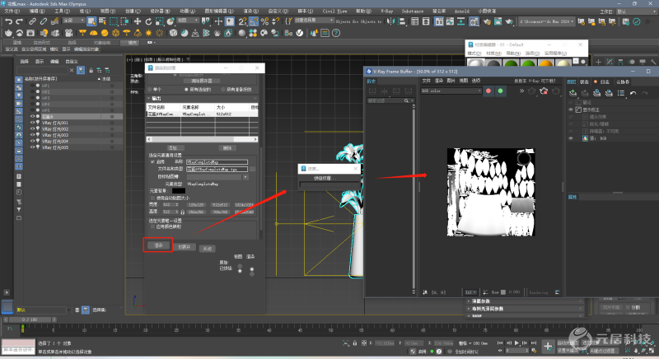
Task: Click the red channel circle in Frame Buffer
Action: pos(488,91)
